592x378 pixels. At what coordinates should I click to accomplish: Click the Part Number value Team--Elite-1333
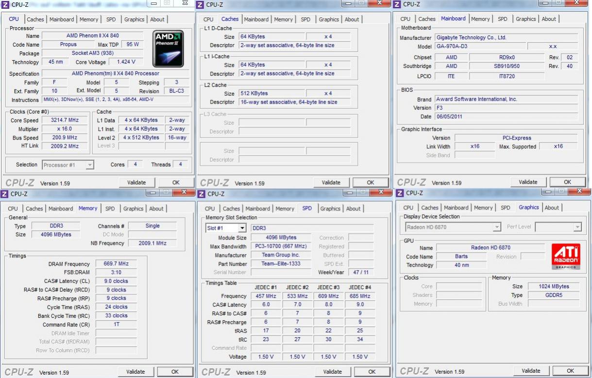click(x=281, y=264)
